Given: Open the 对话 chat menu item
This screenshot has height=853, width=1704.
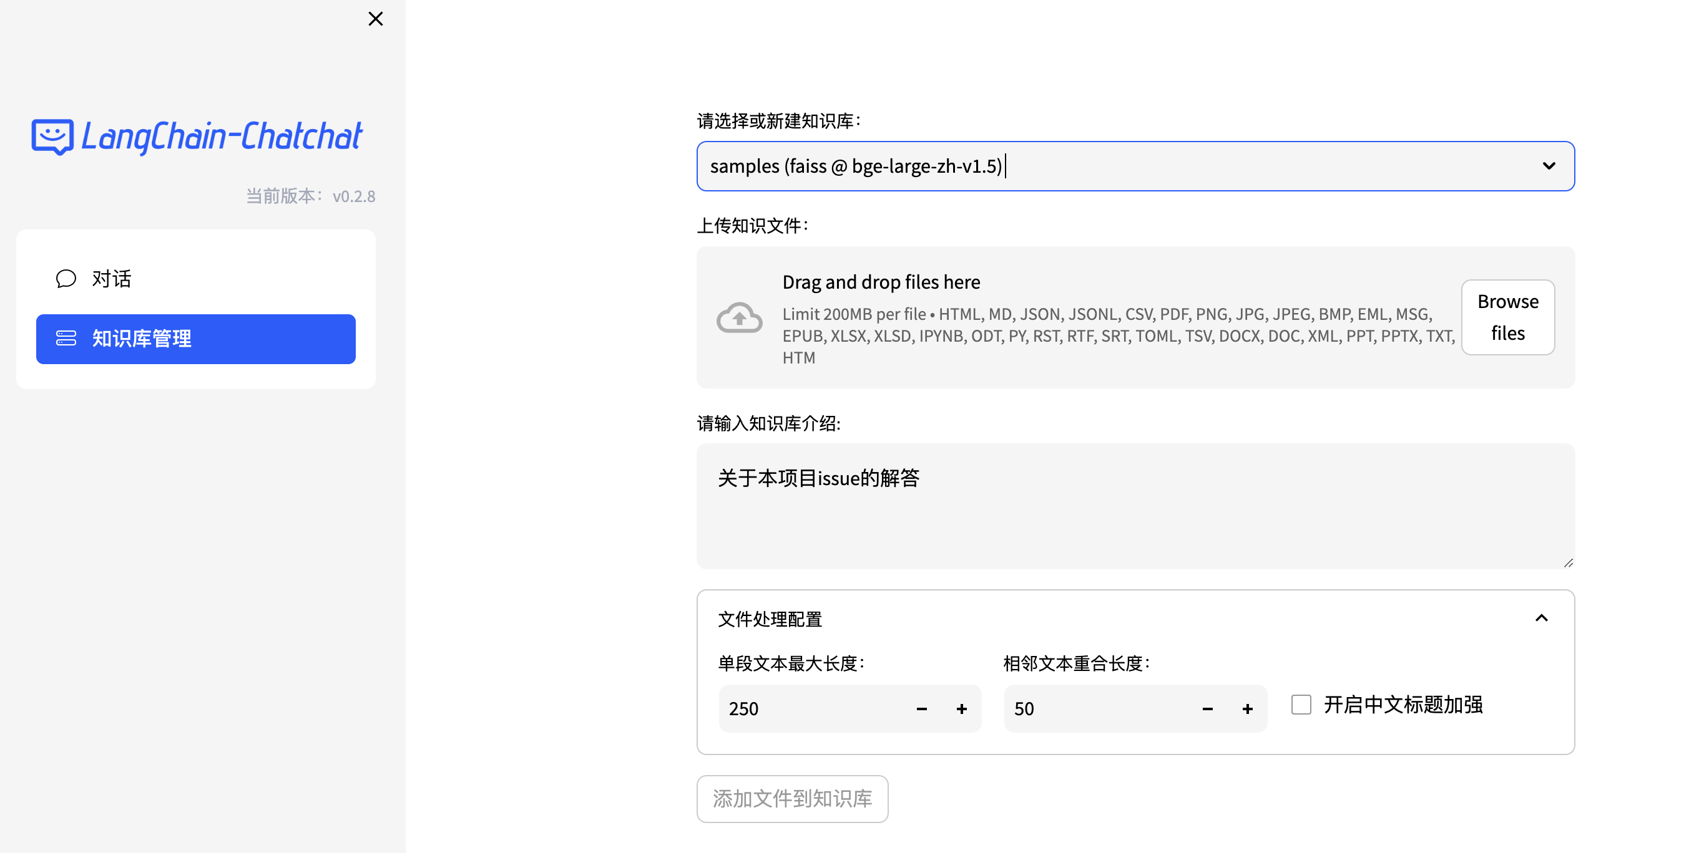Looking at the screenshot, I should coord(196,279).
